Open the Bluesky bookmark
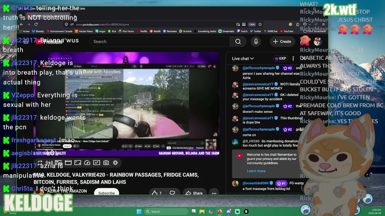Viewport: 385px width, 216px height. [38, 31]
